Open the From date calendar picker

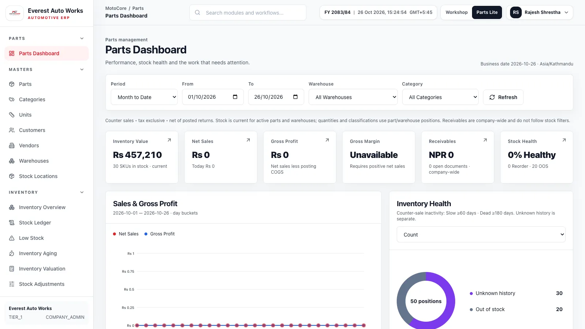235,97
